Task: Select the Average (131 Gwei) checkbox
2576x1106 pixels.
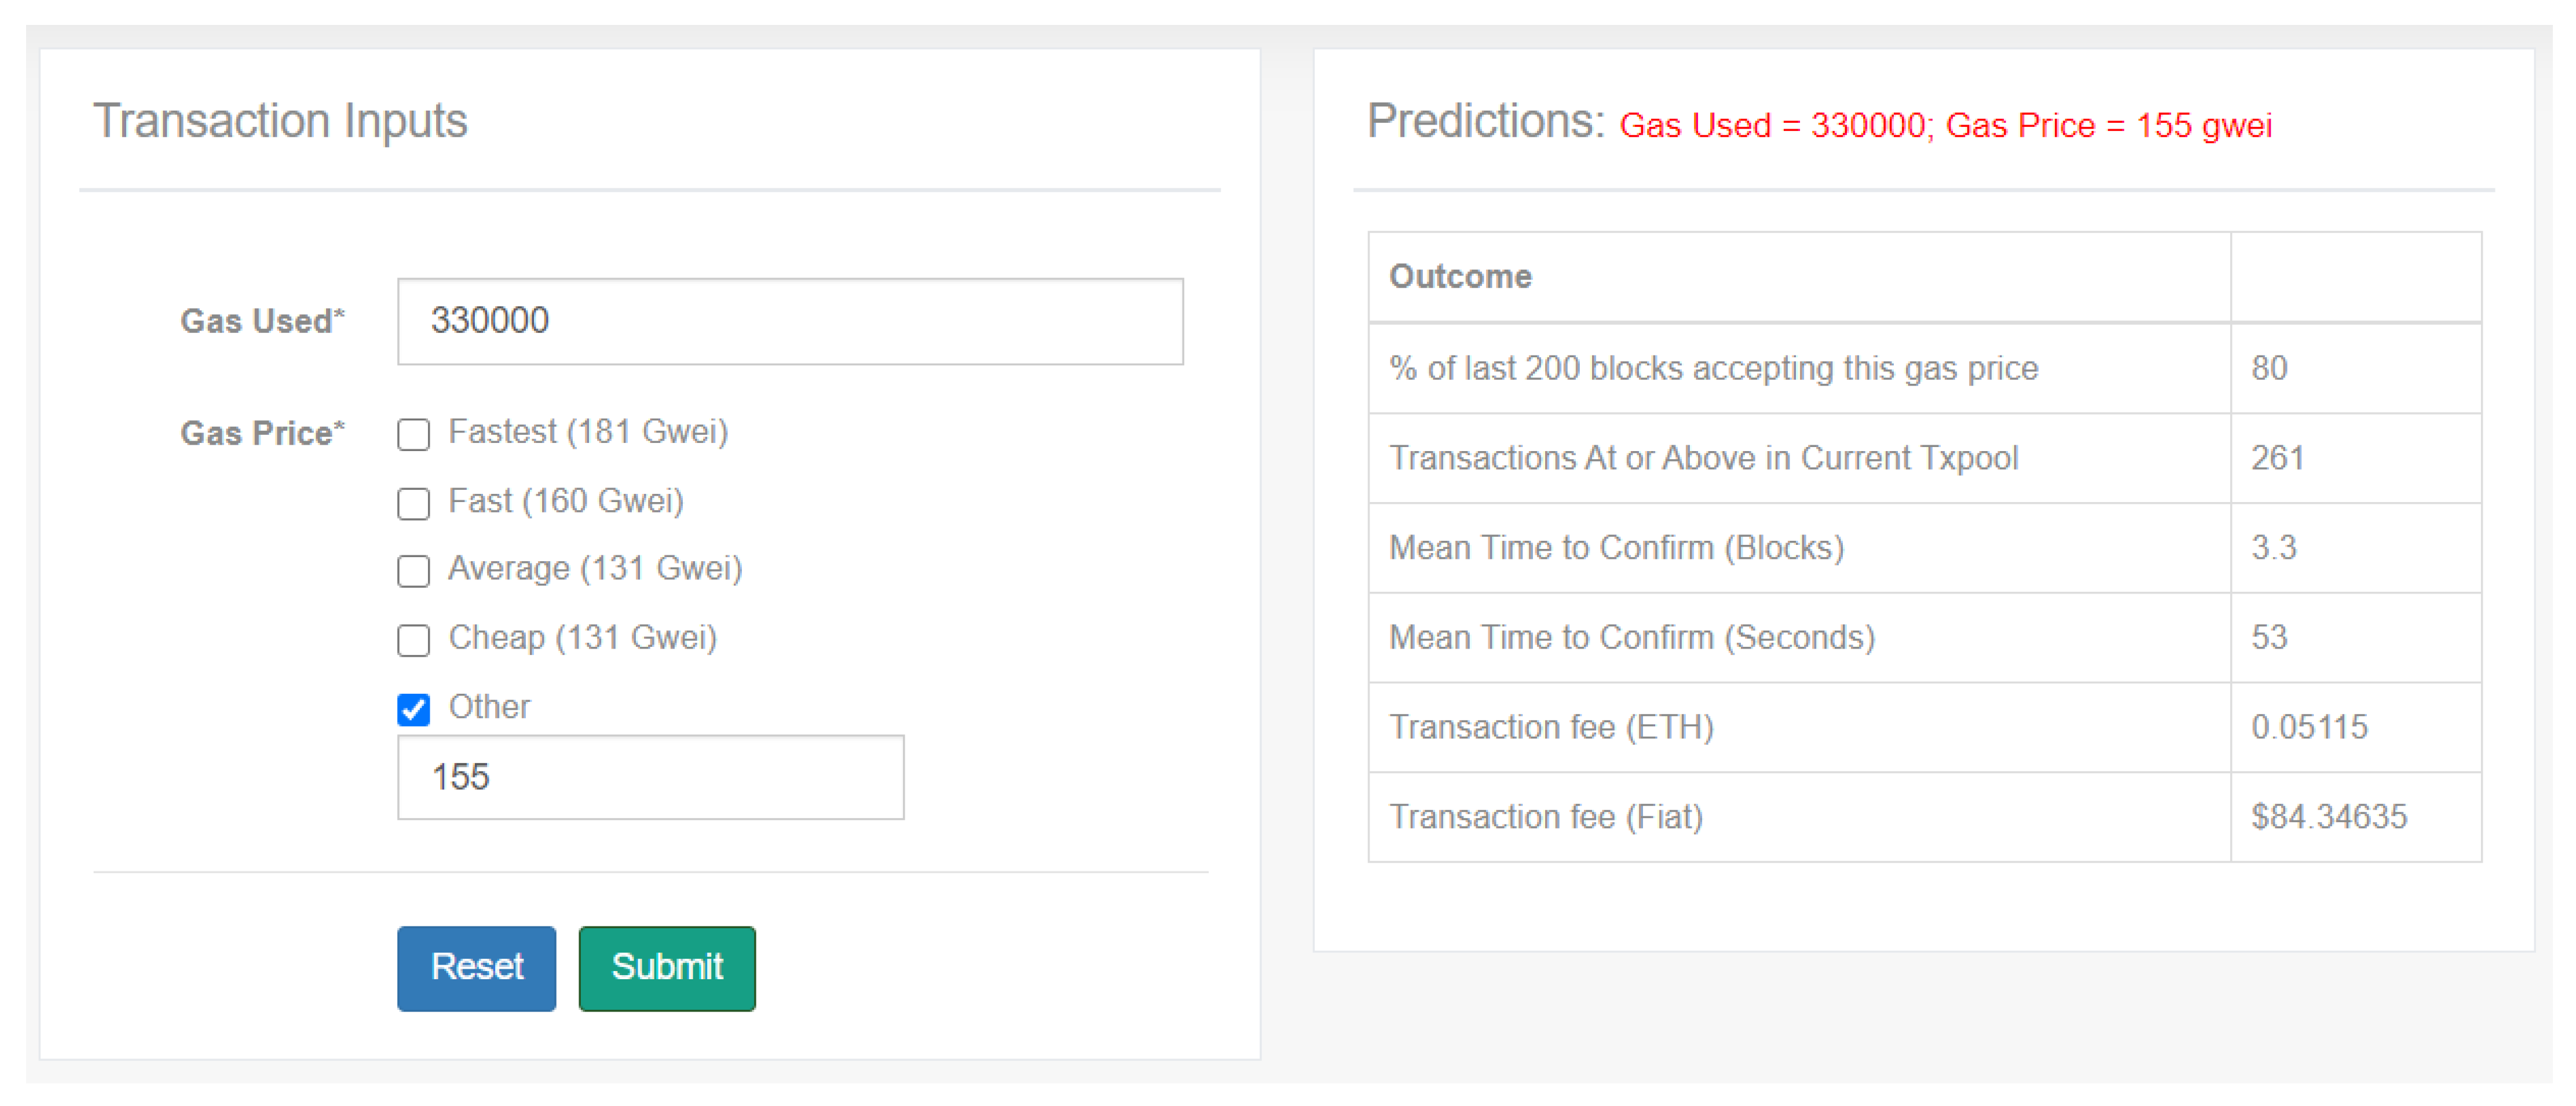Action: pos(413,571)
